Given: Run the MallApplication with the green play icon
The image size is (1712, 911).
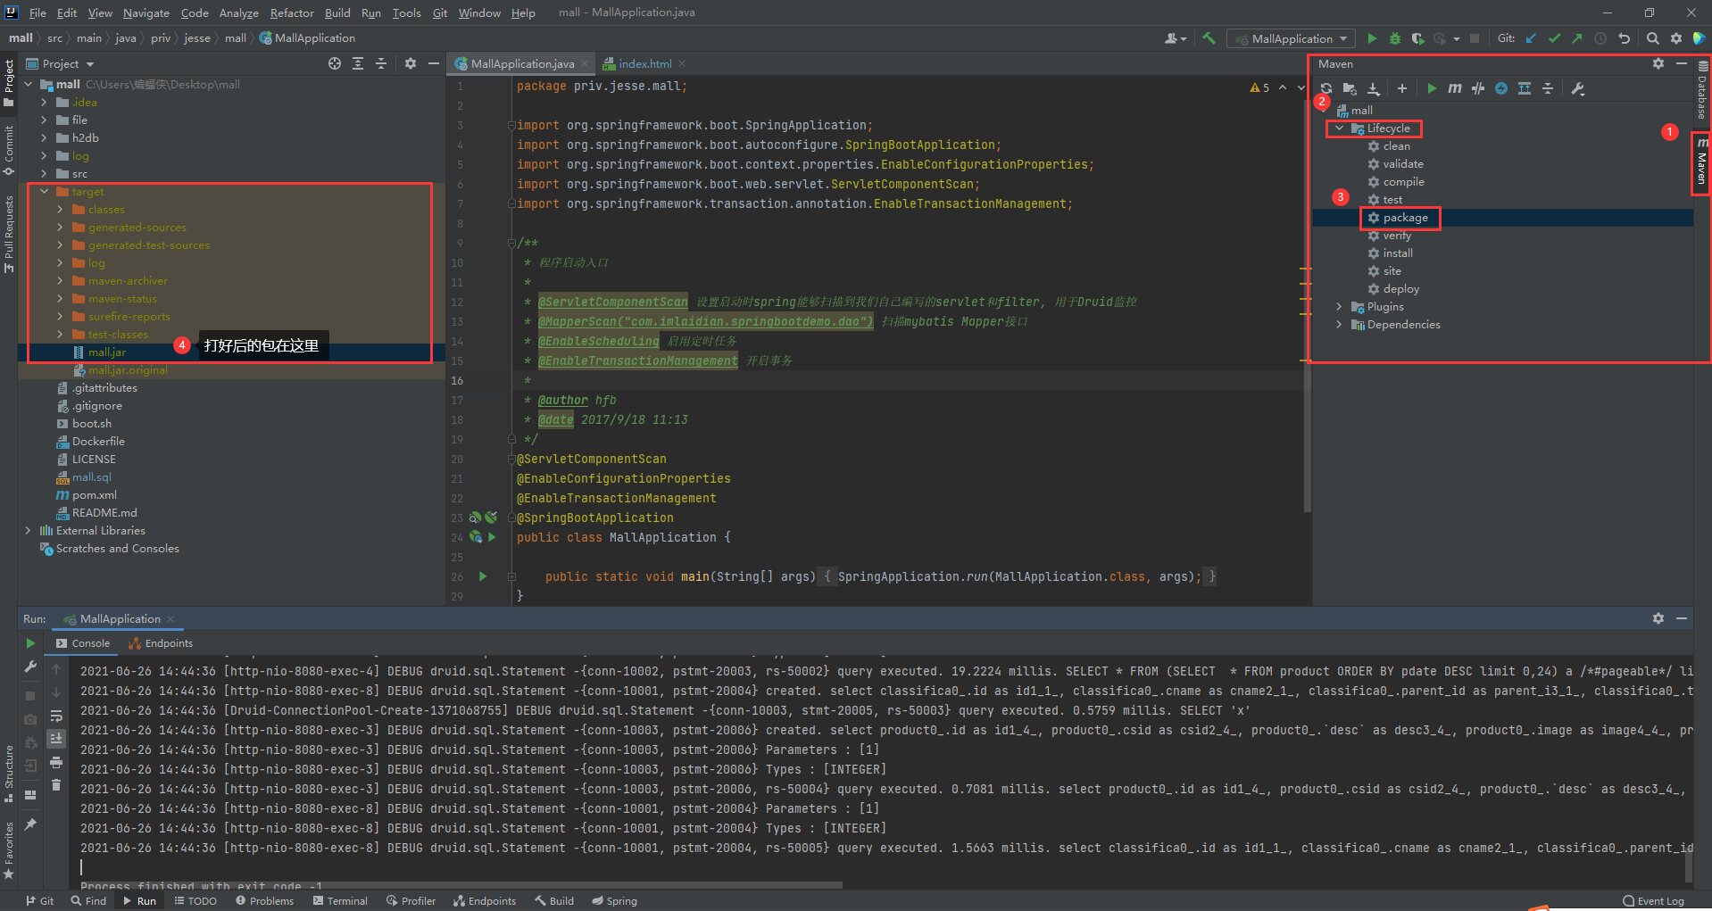Looking at the screenshot, I should pos(1372,38).
